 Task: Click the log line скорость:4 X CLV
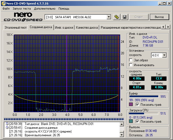[x=48, y=131]
